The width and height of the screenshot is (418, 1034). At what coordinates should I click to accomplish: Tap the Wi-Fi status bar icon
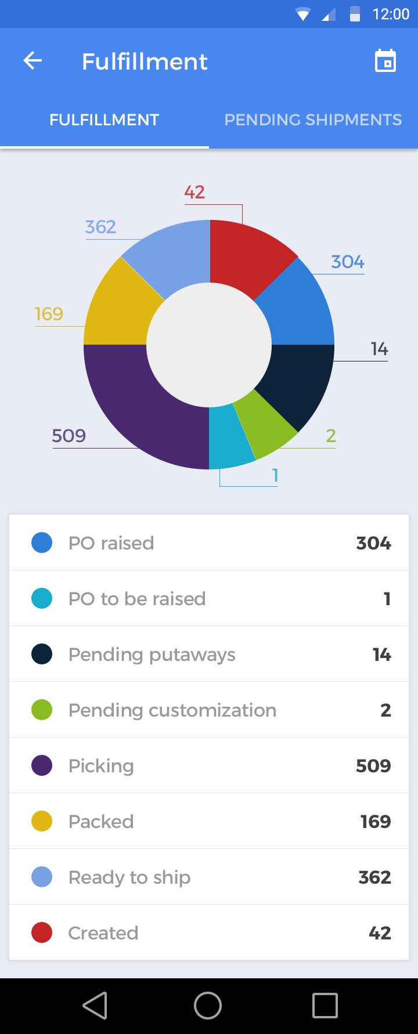(302, 14)
